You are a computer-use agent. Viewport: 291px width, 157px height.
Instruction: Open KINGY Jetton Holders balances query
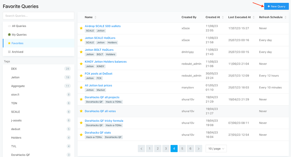point(106,62)
